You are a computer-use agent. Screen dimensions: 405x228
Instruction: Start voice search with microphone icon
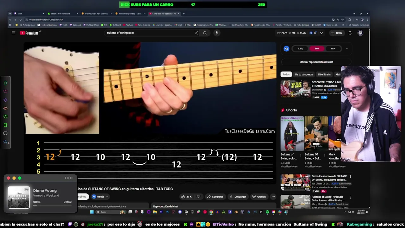pyautogui.click(x=217, y=33)
